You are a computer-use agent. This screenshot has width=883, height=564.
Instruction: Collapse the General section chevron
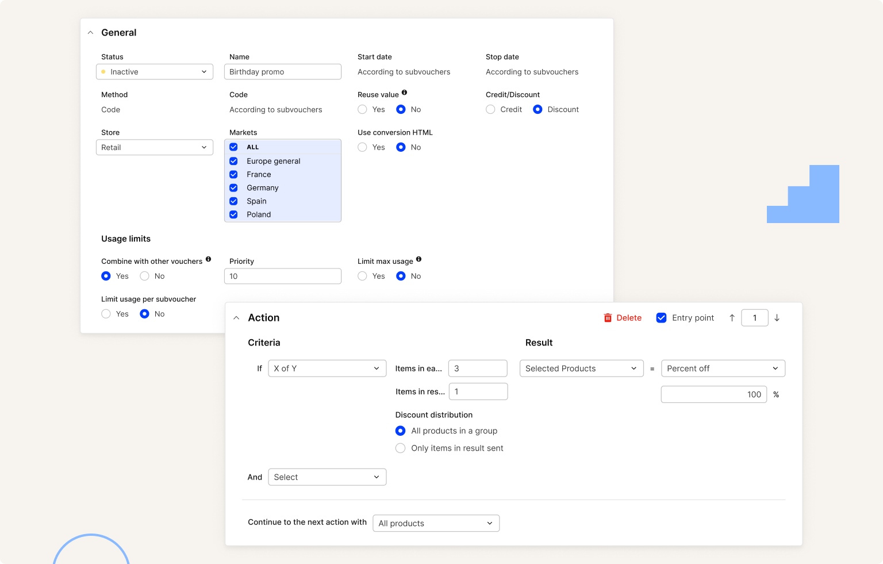click(90, 33)
